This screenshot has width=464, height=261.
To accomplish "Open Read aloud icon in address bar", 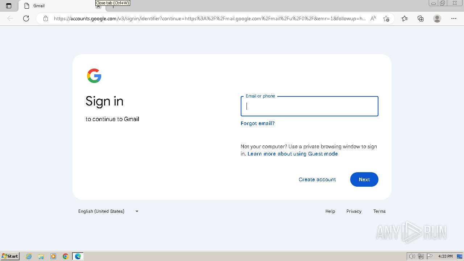I will pos(373,18).
